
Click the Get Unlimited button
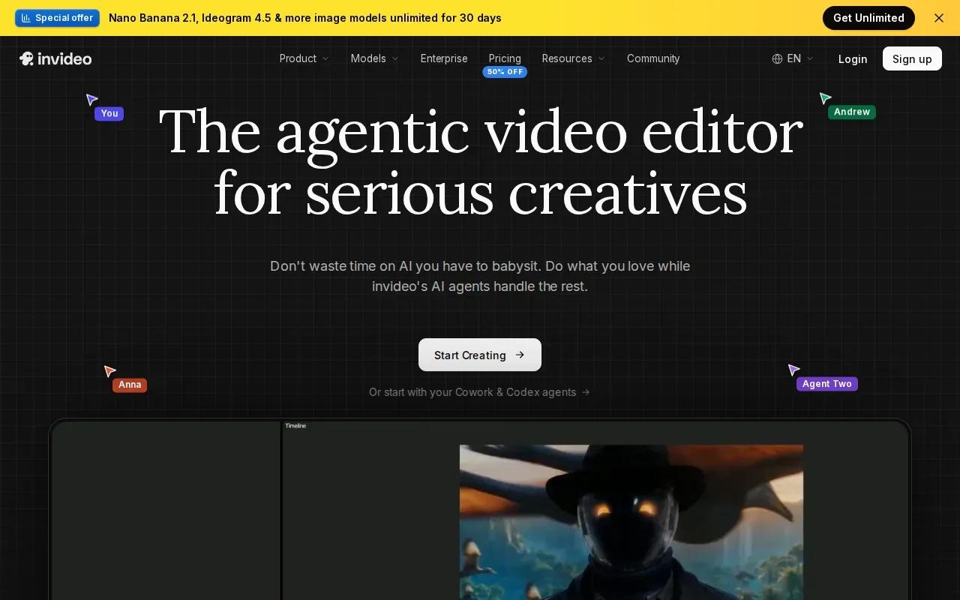868,18
